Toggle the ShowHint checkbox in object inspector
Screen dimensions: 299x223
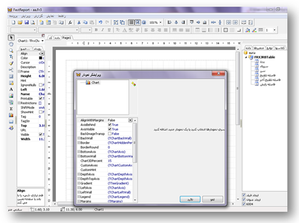pyautogui.click(x=41, y=112)
